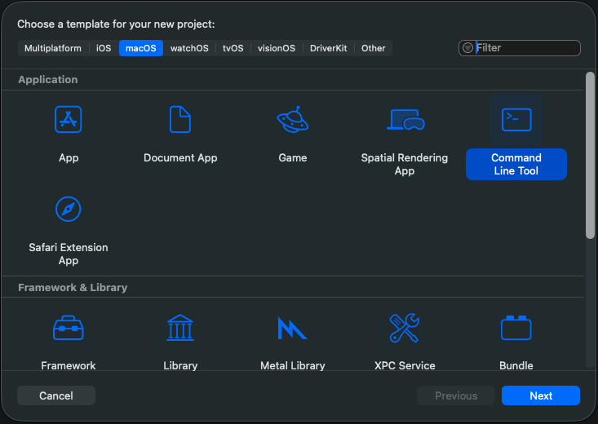The image size is (598, 424).
Task: Switch to the Multiplatform tab
Action: pos(53,48)
